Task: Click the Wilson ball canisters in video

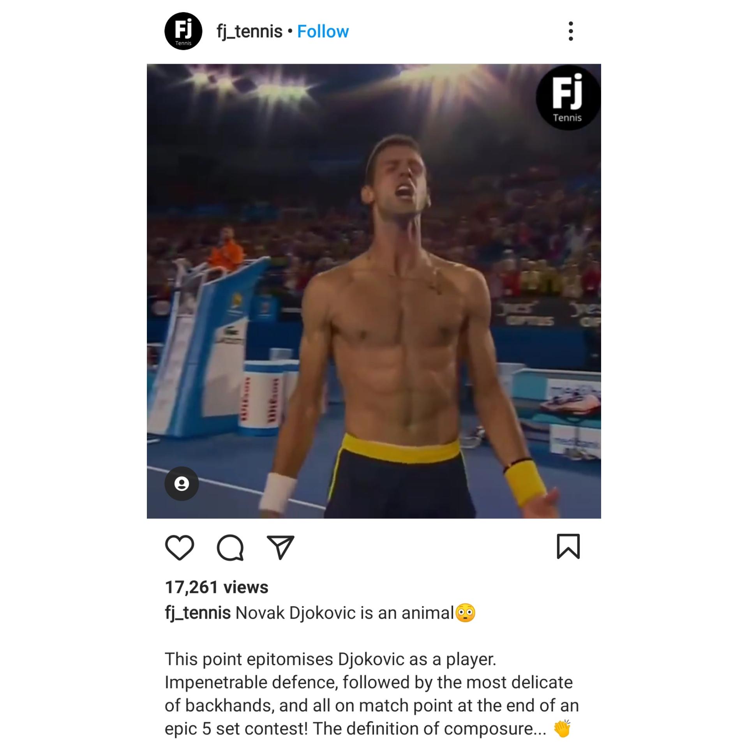Action: (261, 398)
